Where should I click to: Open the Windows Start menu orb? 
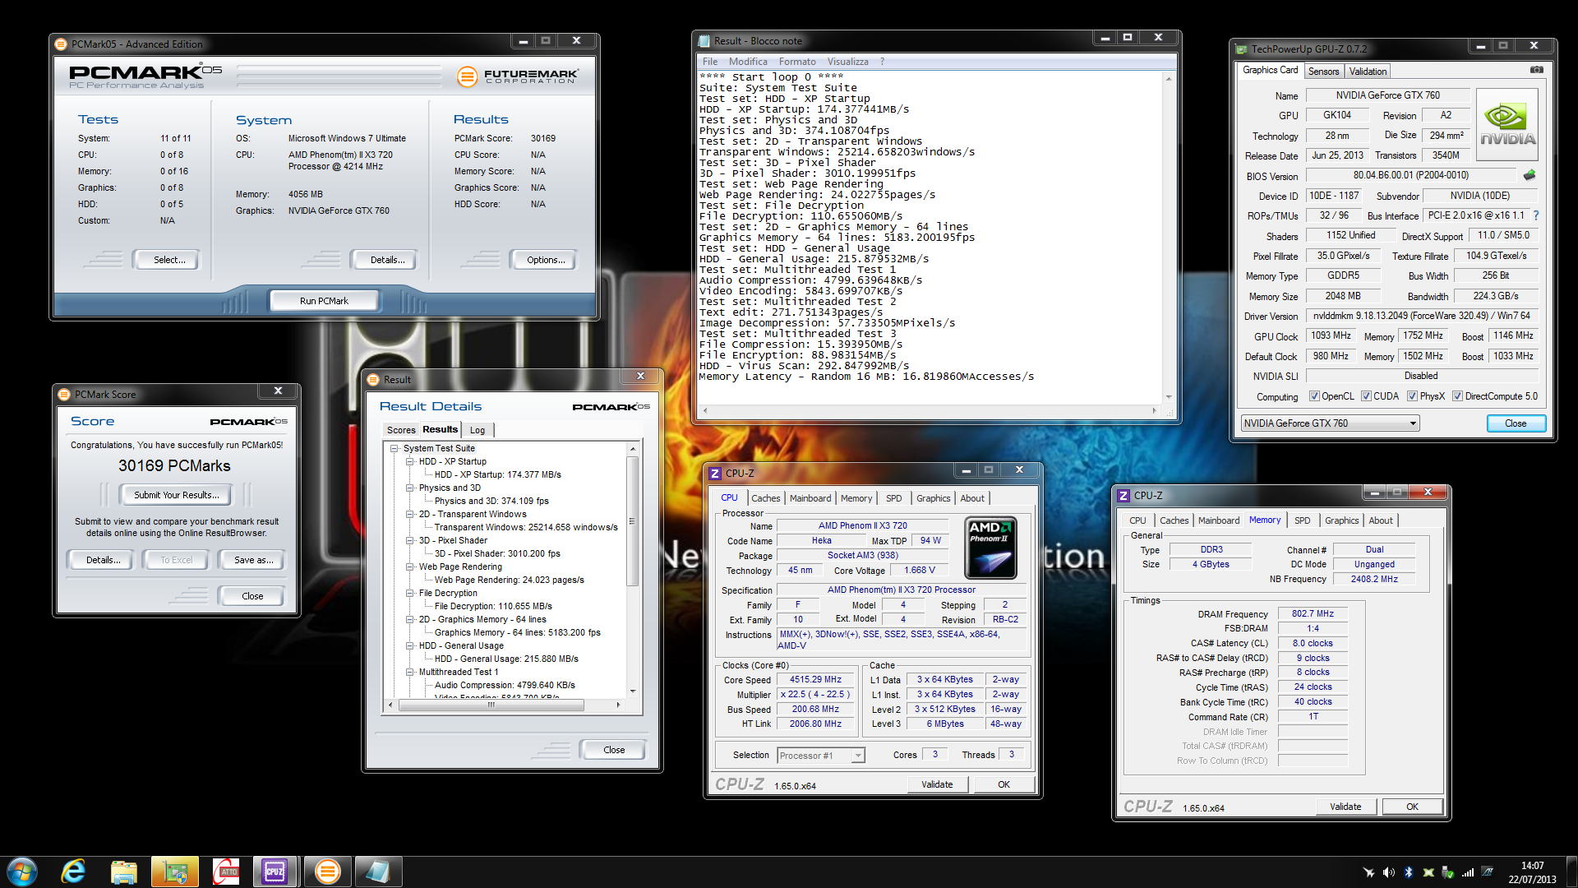point(21,872)
